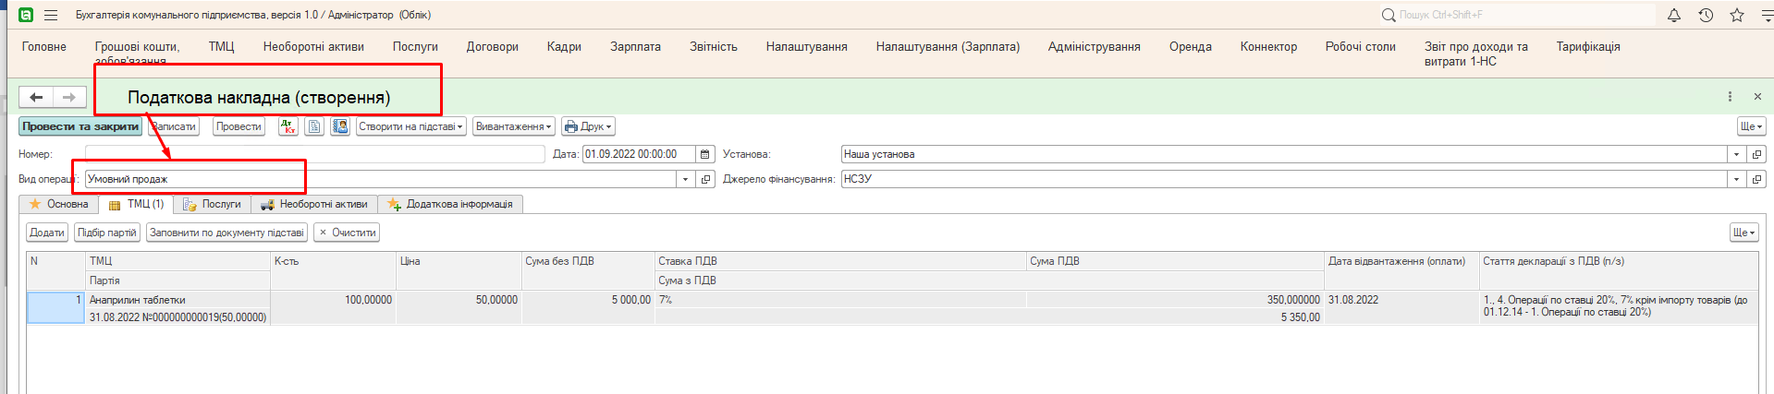The height and width of the screenshot is (394, 1774).
Task: Expand Вивантаження dropdown
Action: (x=514, y=126)
